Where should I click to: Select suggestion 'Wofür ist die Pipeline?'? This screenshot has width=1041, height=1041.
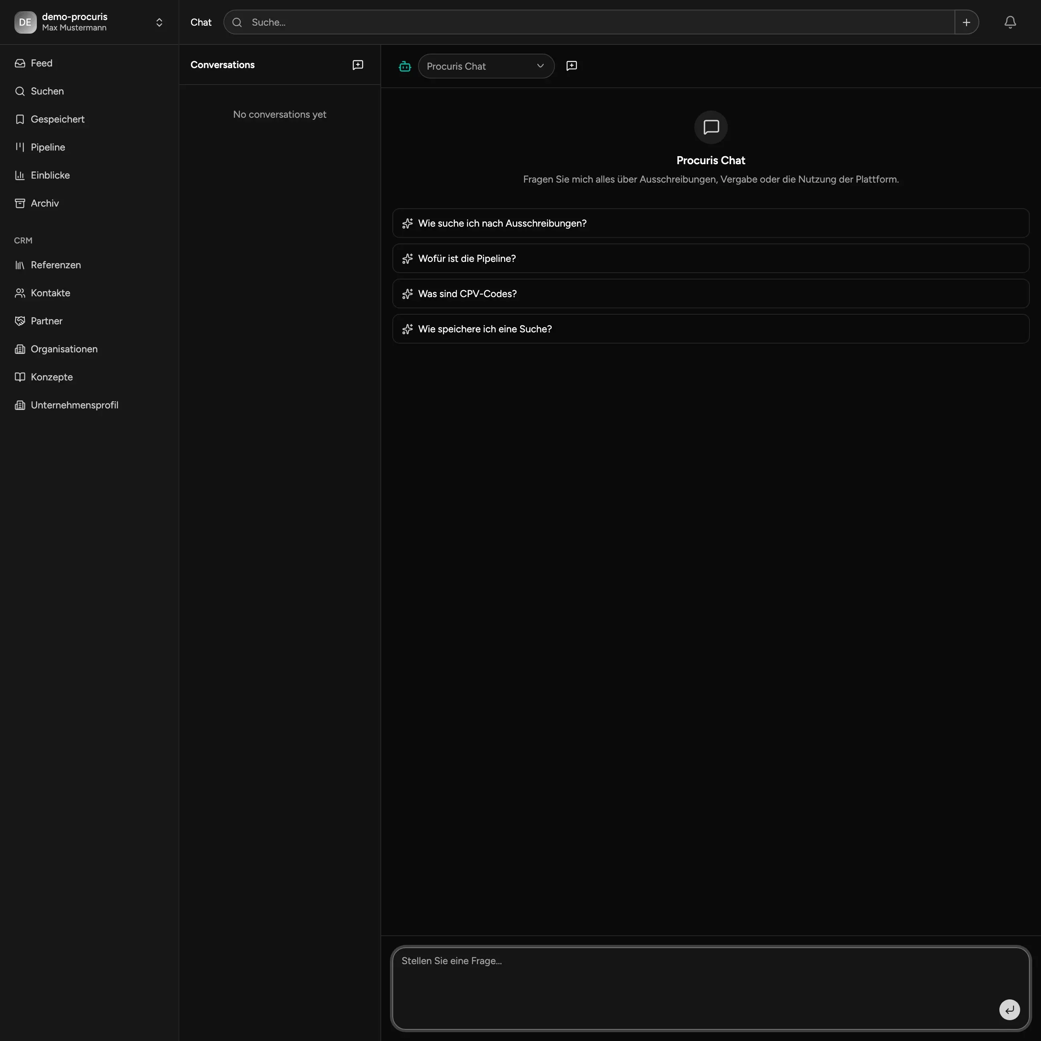click(x=711, y=259)
